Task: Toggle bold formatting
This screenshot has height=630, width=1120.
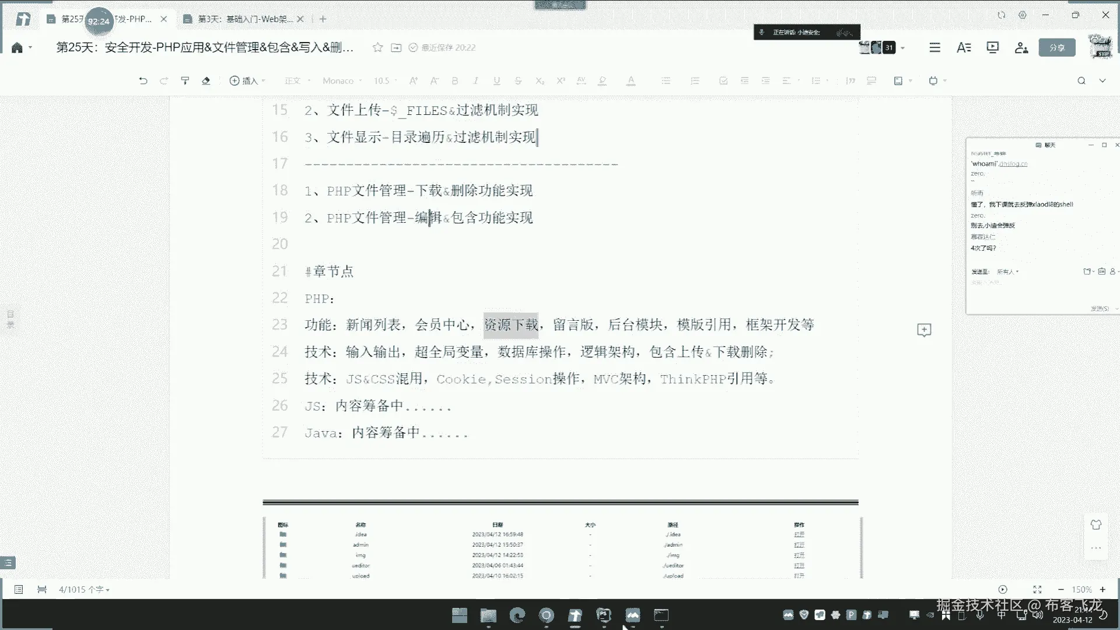Action: [x=455, y=80]
